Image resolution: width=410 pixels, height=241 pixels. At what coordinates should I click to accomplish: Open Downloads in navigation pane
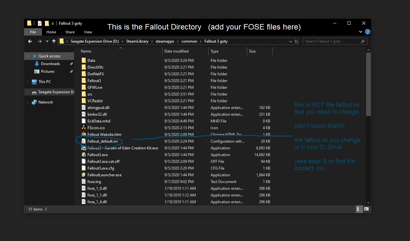tap(50, 64)
